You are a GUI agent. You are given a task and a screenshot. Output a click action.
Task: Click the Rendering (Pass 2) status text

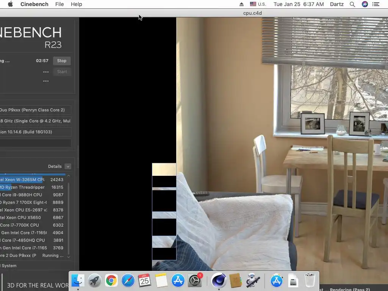click(350, 289)
